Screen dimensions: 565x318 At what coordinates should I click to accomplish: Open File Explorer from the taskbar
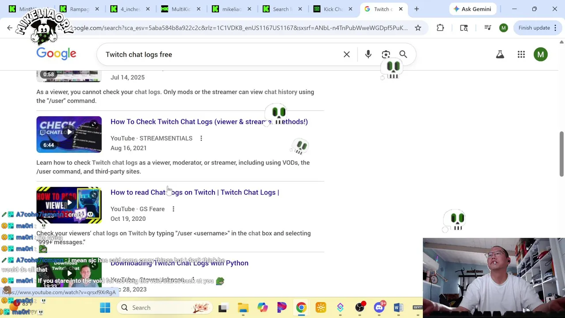pyautogui.click(x=243, y=307)
